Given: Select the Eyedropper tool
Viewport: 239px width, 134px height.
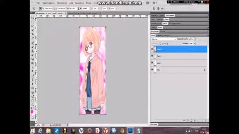Looking at the screenshot, I should [x=32, y=38].
